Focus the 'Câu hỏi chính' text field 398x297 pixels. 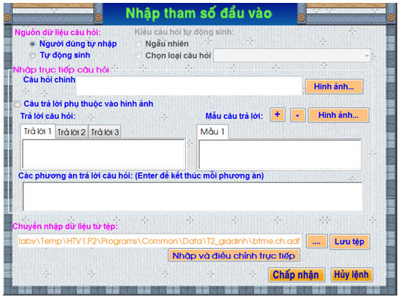coord(189,86)
